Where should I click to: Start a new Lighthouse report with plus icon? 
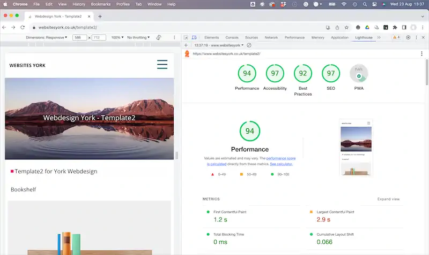pyautogui.click(x=186, y=45)
